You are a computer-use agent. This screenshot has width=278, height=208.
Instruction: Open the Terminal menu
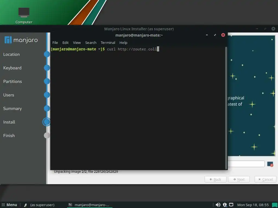(108, 43)
